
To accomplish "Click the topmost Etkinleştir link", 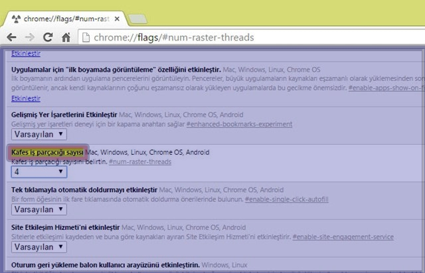I will 26,53.
